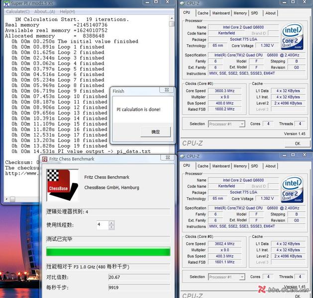Click Intel Core 2 Quad logo in bottom CPU-Z

pyautogui.click(x=293, y=189)
